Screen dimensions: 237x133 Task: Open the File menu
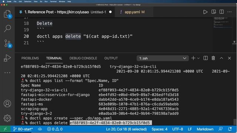click(x=15, y=1)
